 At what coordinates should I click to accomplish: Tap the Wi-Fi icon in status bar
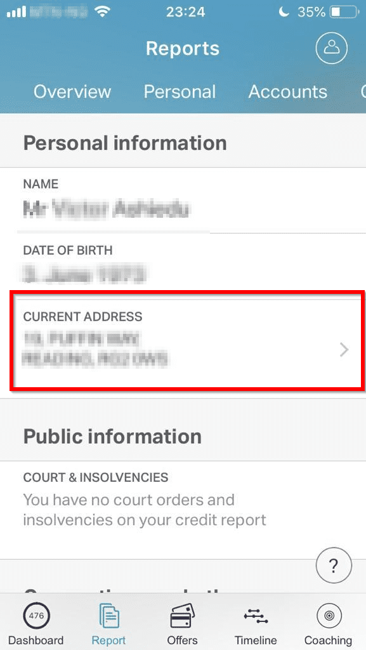click(102, 12)
